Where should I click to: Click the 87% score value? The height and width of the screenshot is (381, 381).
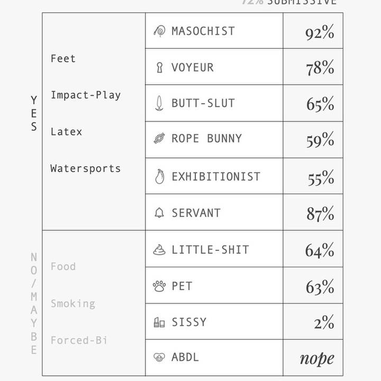[320, 214]
